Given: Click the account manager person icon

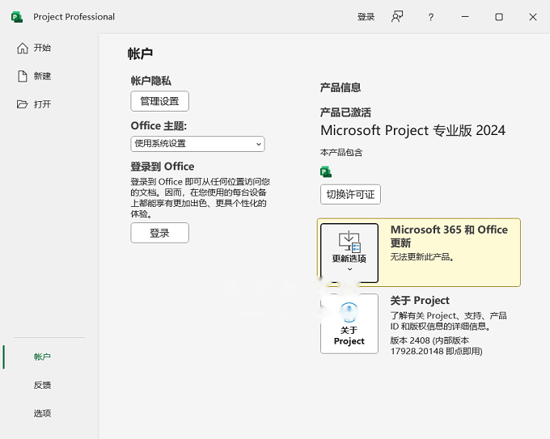Looking at the screenshot, I should pos(396,17).
